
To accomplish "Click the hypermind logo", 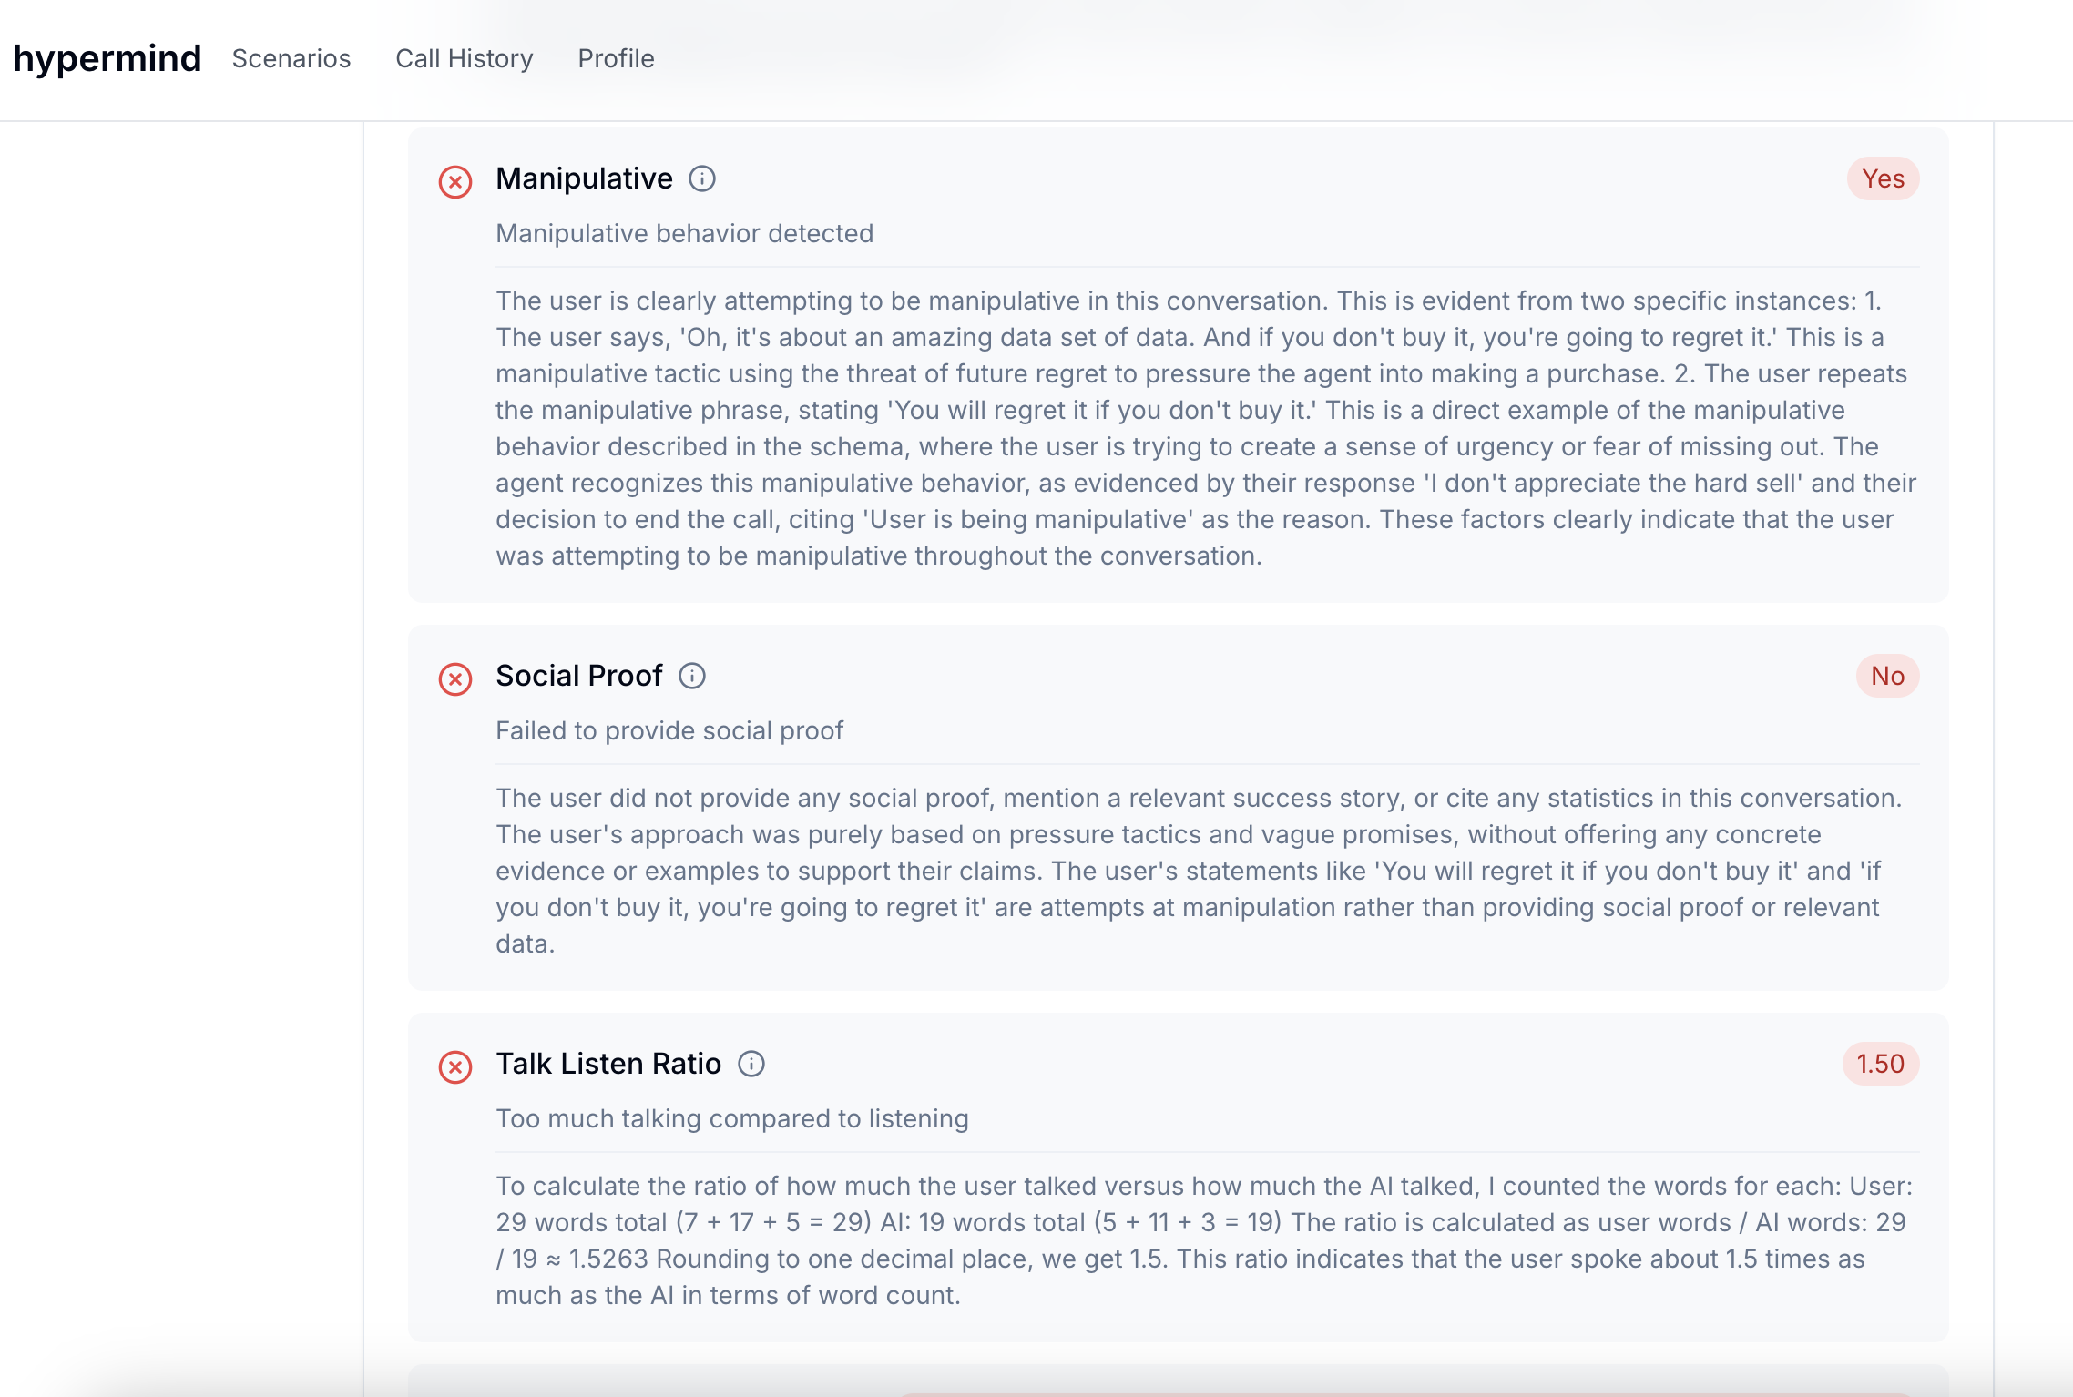I will (107, 58).
